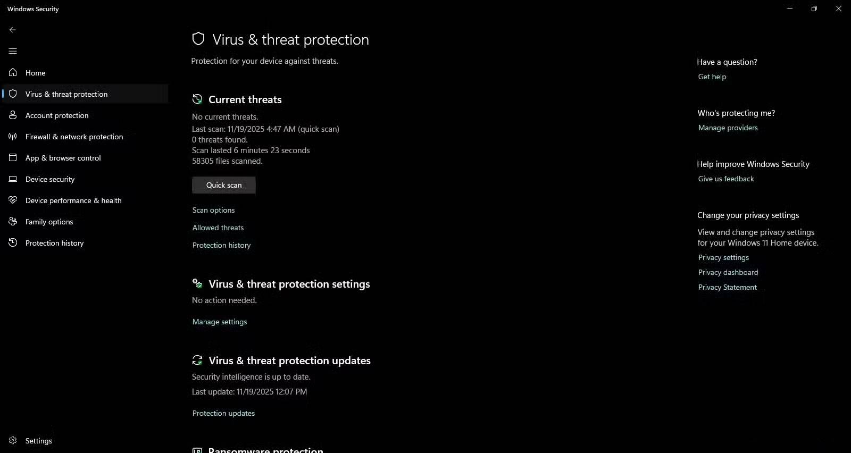Click the hamburger menu icon
The image size is (851, 453).
(13, 51)
